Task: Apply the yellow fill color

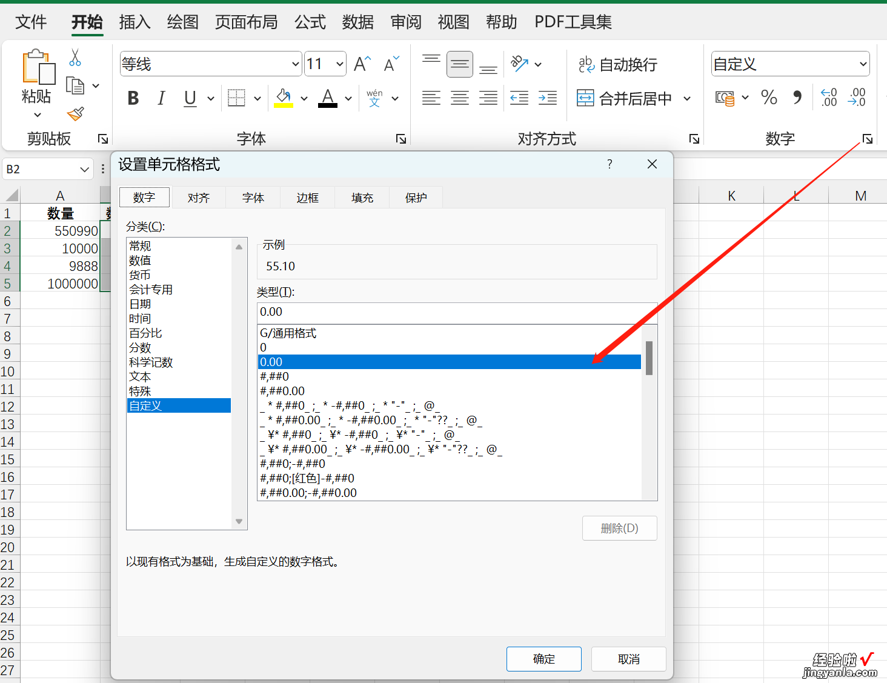Action: (284, 98)
